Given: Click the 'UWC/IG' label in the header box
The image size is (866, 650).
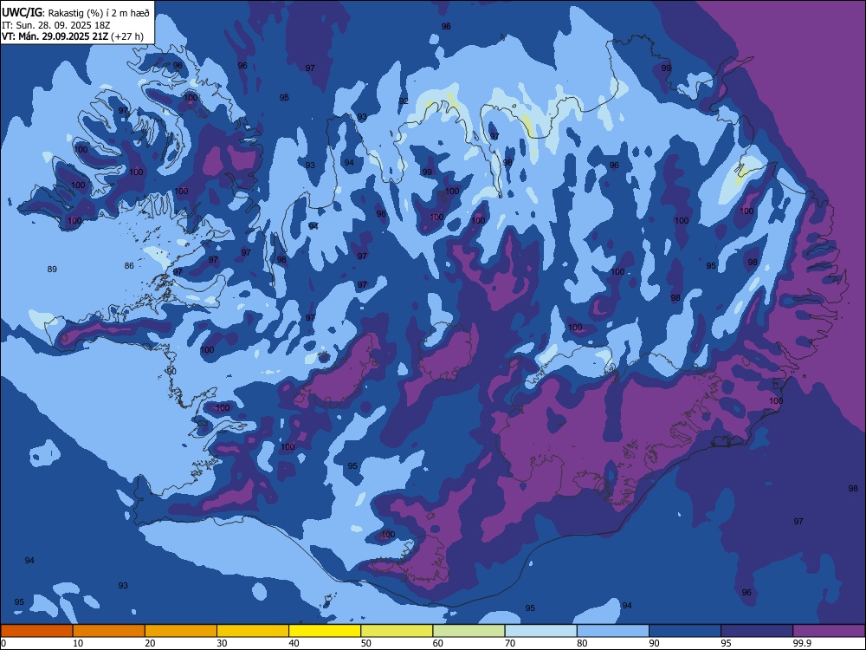Looking at the screenshot, I should (23, 13).
